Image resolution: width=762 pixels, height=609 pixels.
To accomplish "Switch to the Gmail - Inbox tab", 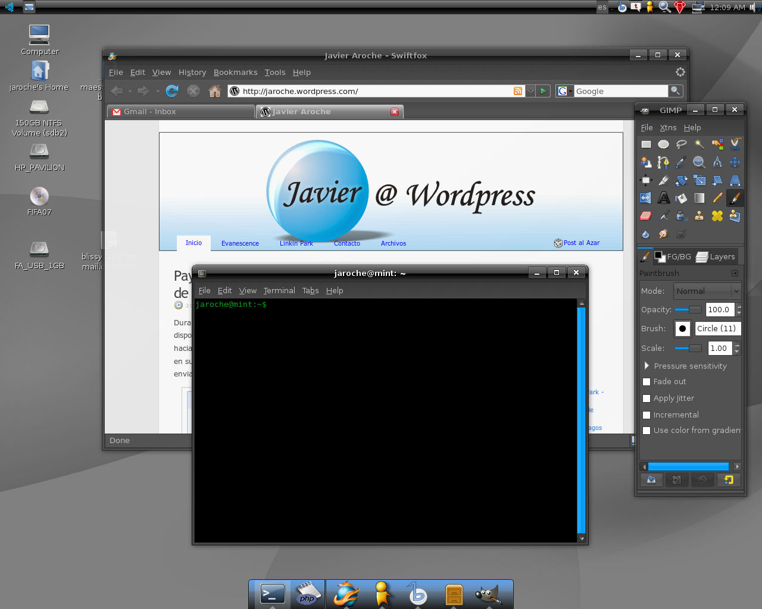I will tap(181, 112).
